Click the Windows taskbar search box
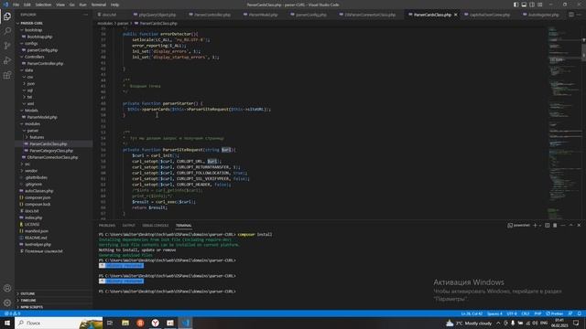 (59, 323)
